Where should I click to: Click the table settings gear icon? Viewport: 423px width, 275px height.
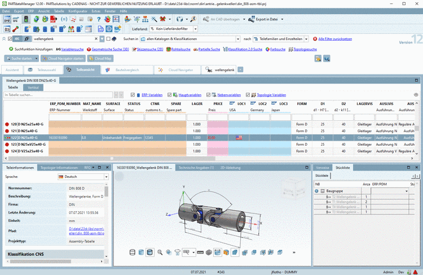point(416,95)
